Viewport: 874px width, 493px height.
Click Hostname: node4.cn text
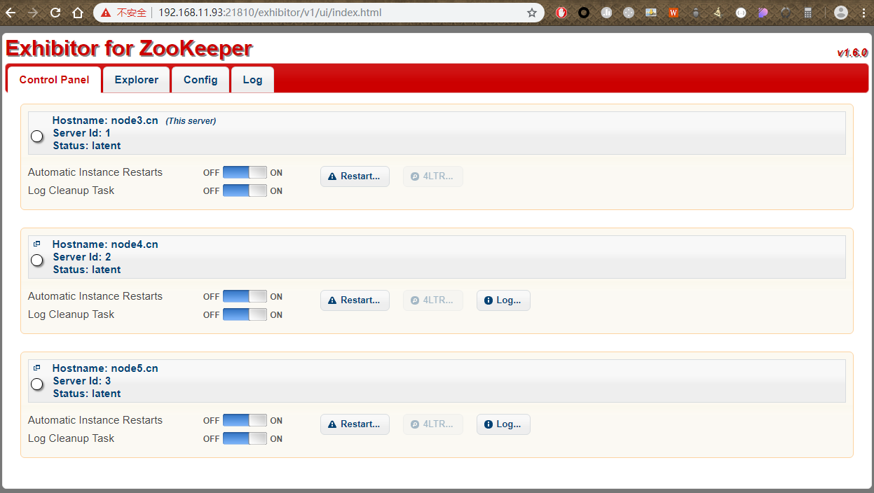point(105,244)
